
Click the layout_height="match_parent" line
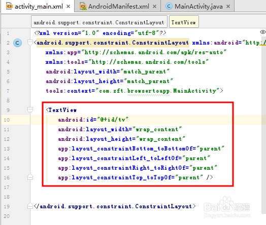(x=110, y=81)
